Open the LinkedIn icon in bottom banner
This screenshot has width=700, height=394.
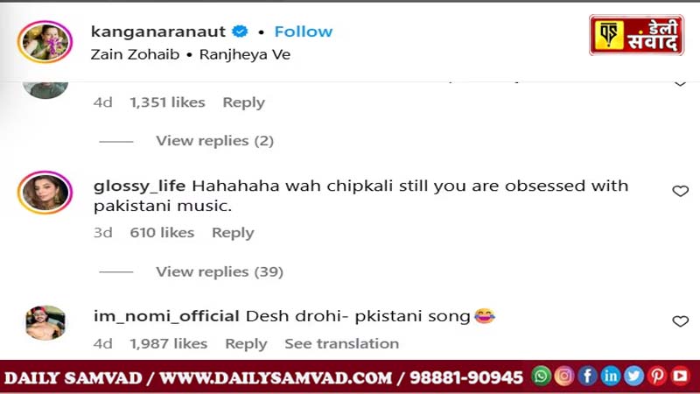click(x=611, y=376)
